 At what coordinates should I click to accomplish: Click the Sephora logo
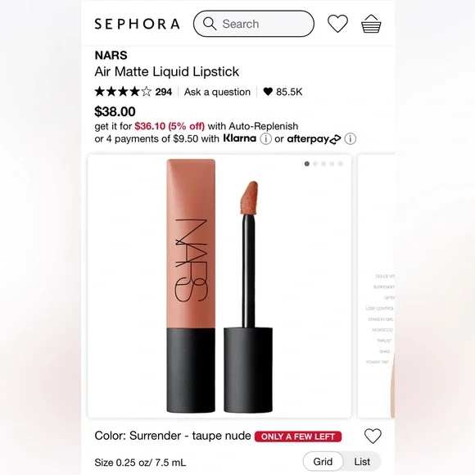[x=138, y=24]
